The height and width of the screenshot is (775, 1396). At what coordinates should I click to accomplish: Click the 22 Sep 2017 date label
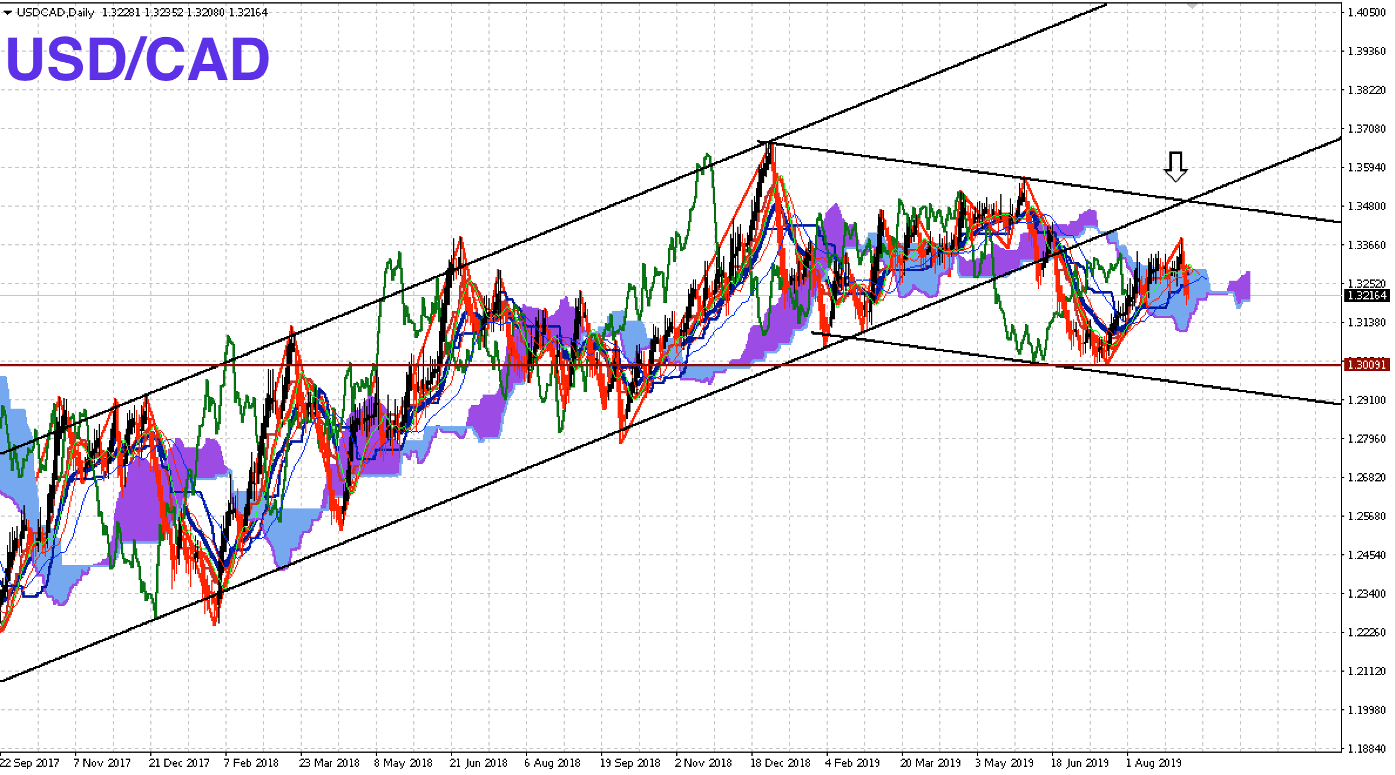tap(30, 763)
